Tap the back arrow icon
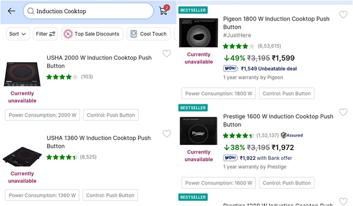Viewport: 353px width, 206px height. 11,11
